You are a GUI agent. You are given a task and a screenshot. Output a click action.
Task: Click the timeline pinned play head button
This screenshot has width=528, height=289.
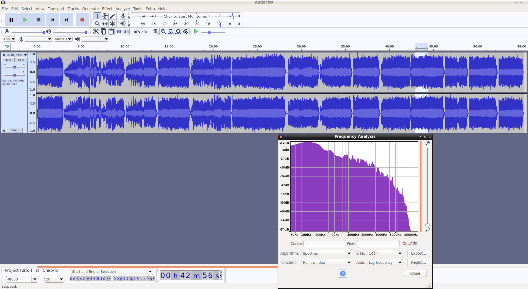[7, 46]
